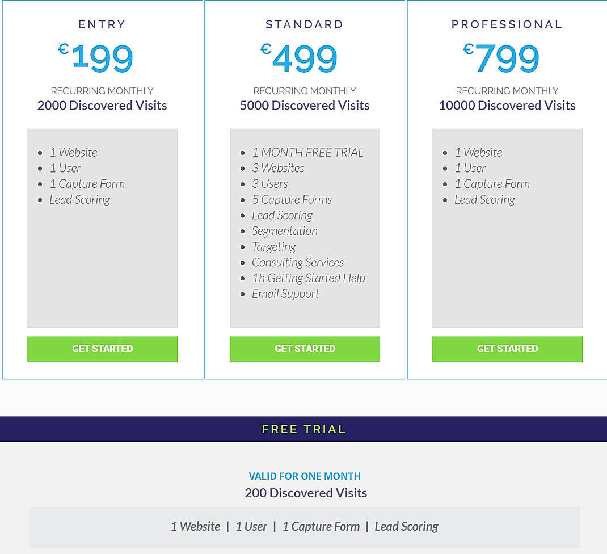Open the FREE TRIAL banner
607x554 pixels.
pos(305,429)
